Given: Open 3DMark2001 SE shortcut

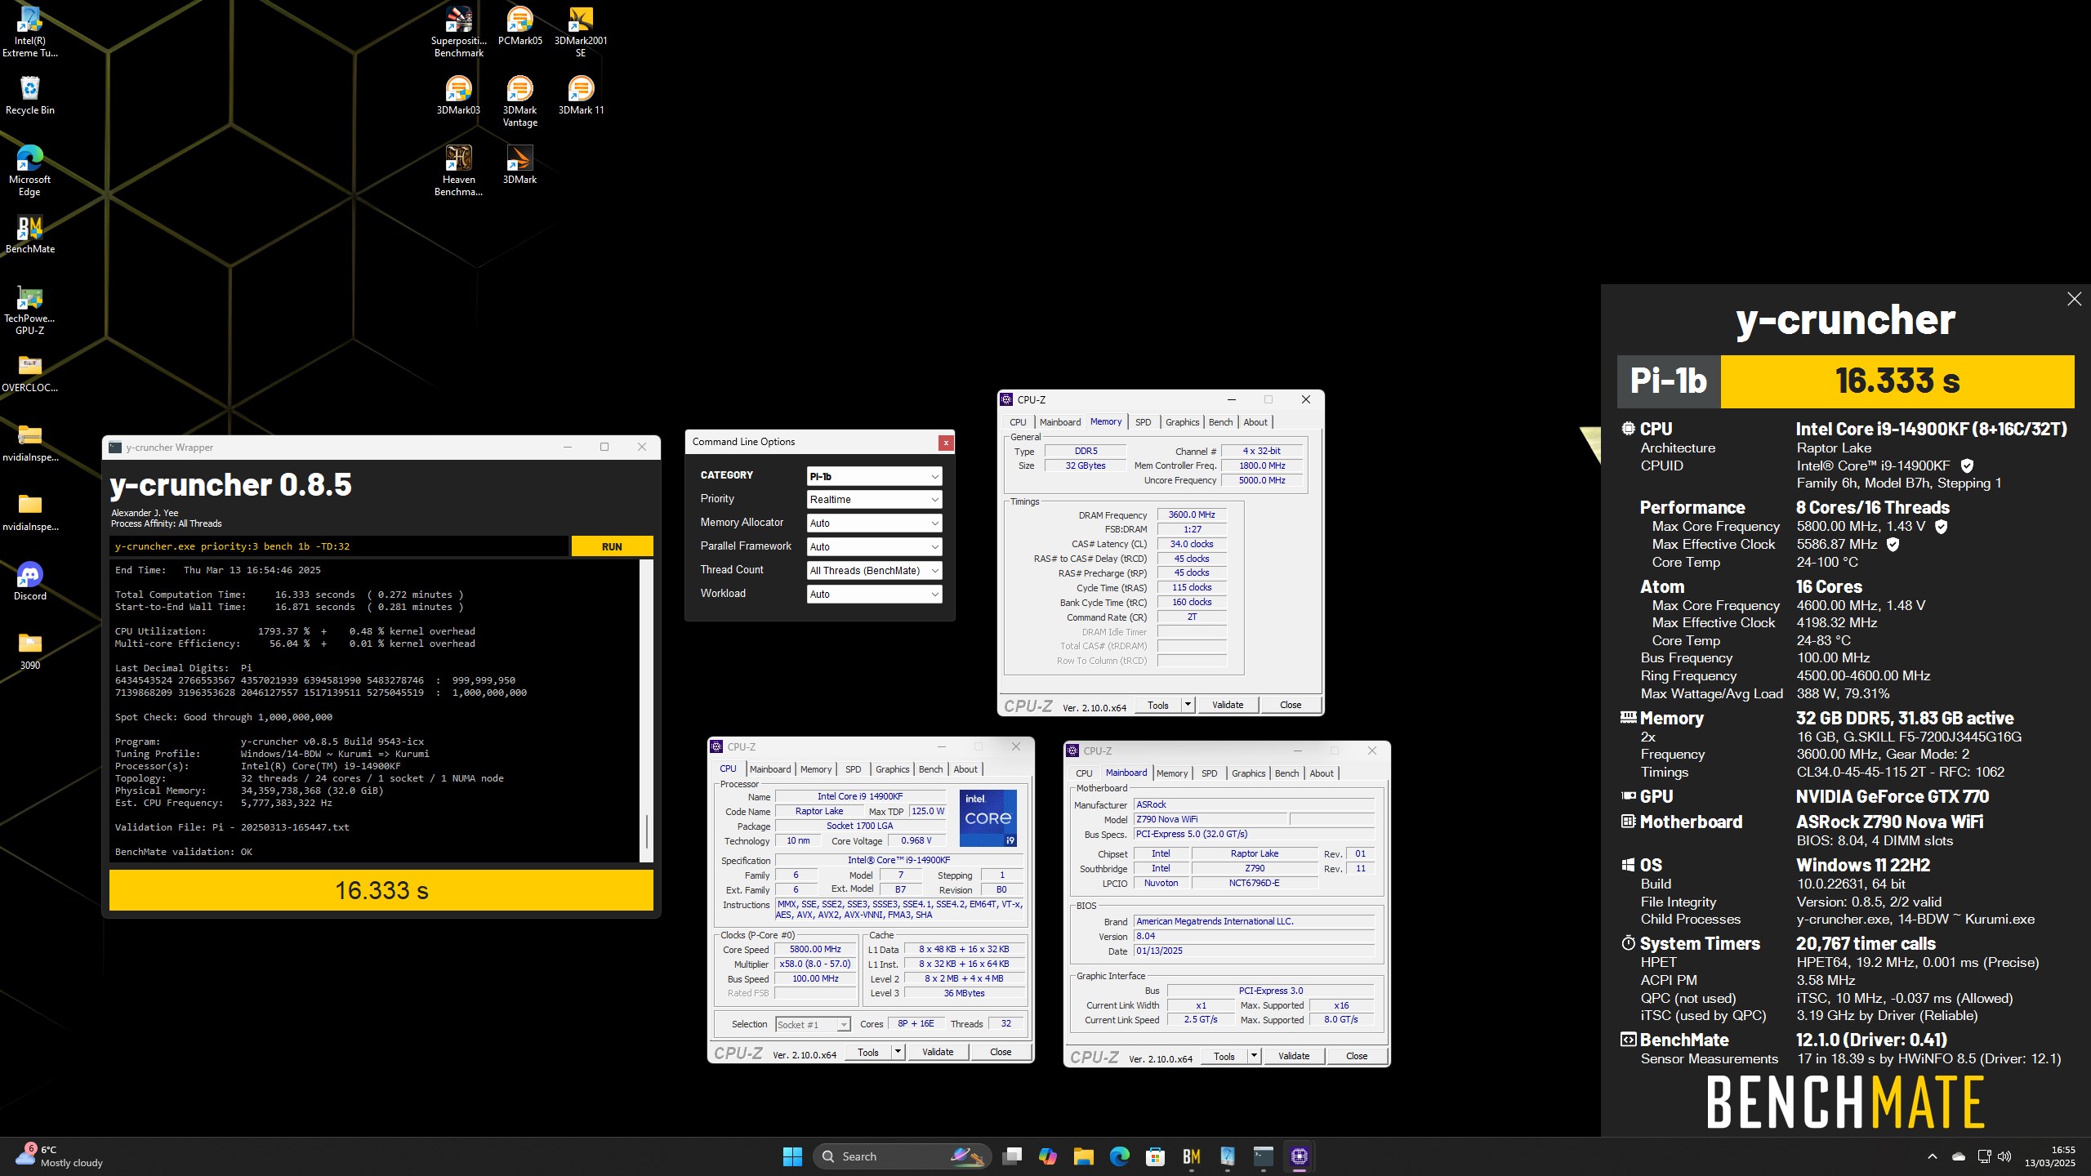Looking at the screenshot, I should tap(581, 31).
